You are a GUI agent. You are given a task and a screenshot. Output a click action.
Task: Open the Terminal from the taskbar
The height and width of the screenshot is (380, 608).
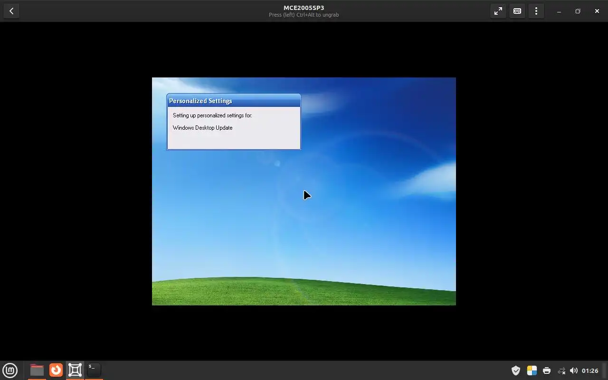94,370
